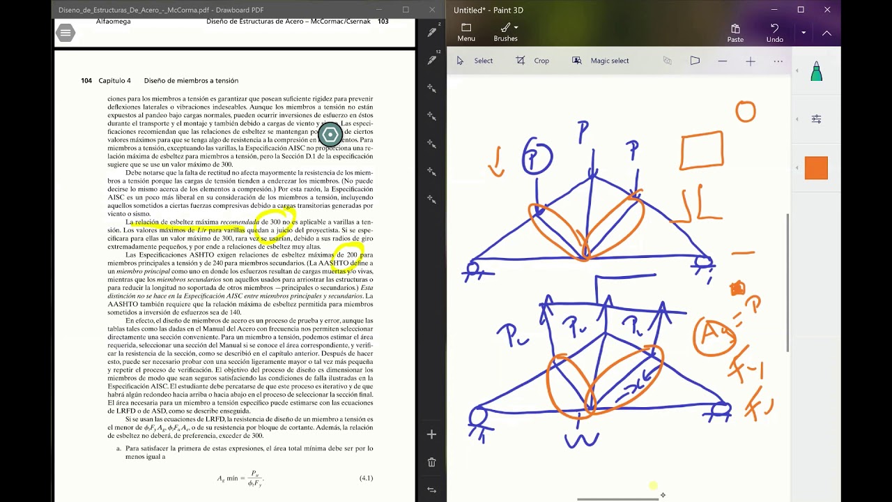Expand the color panel side arrow
This screenshot has width=892, height=502.
(797, 168)
